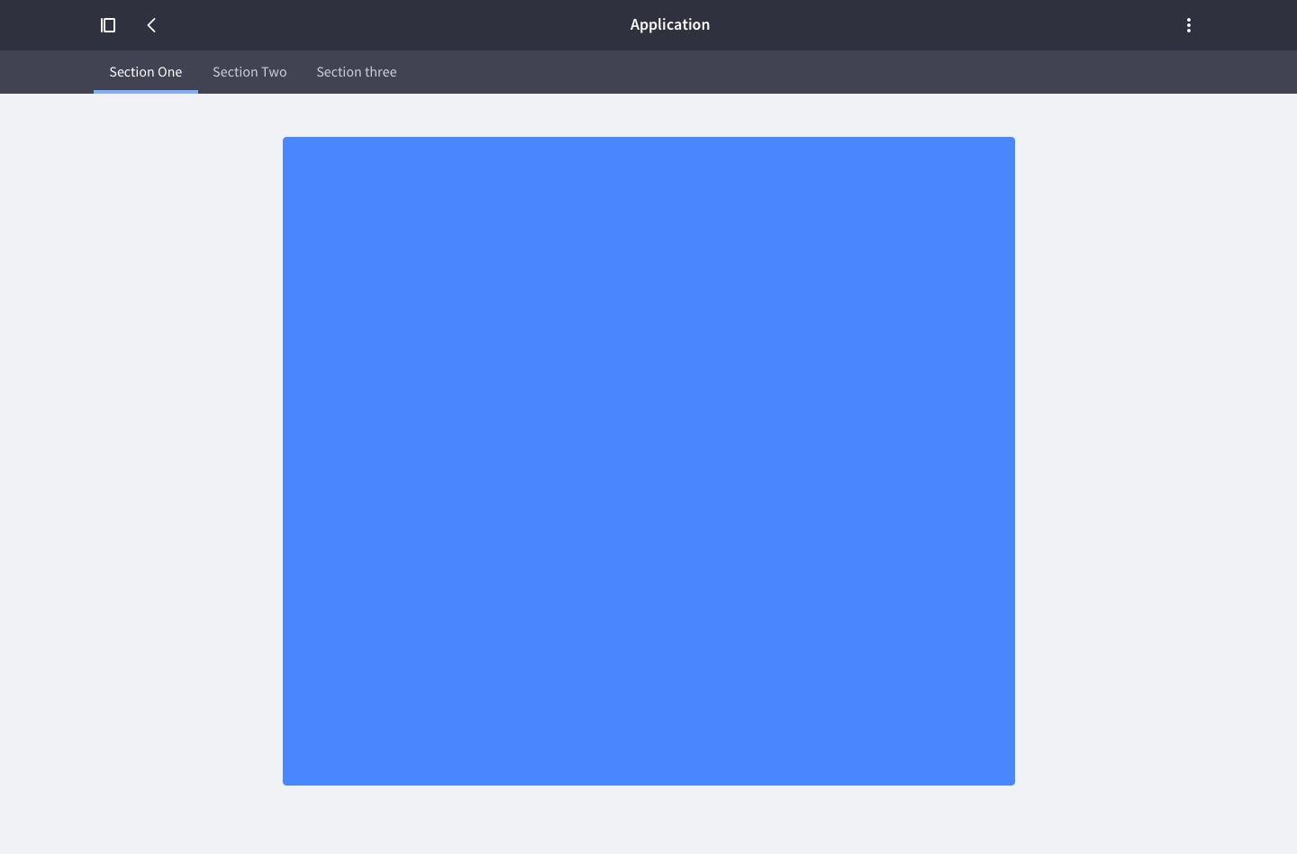Select the Section One tab

pos(145,71)
